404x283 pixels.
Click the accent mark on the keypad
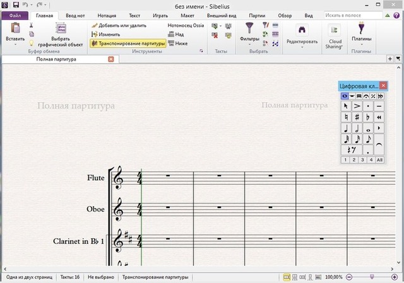point(357,106)
